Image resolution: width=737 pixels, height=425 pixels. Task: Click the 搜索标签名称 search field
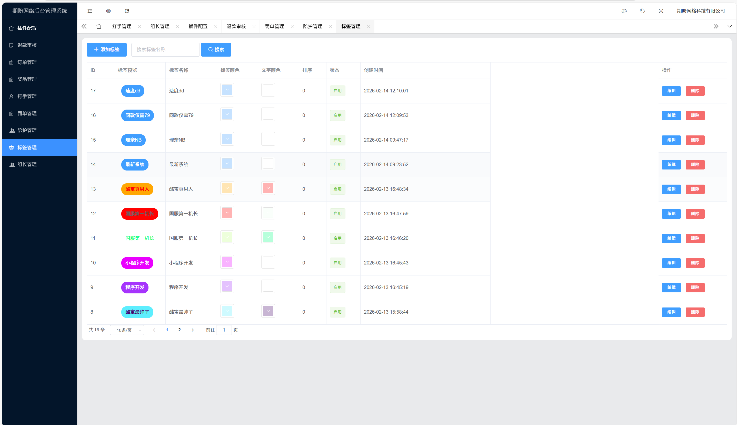[165, 49]
